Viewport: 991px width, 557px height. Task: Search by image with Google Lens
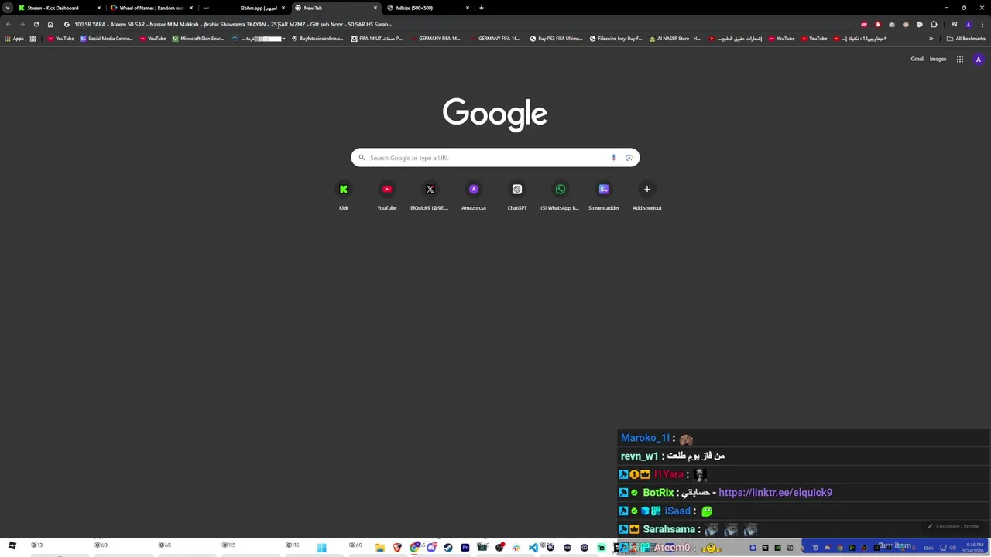[629, 158]
